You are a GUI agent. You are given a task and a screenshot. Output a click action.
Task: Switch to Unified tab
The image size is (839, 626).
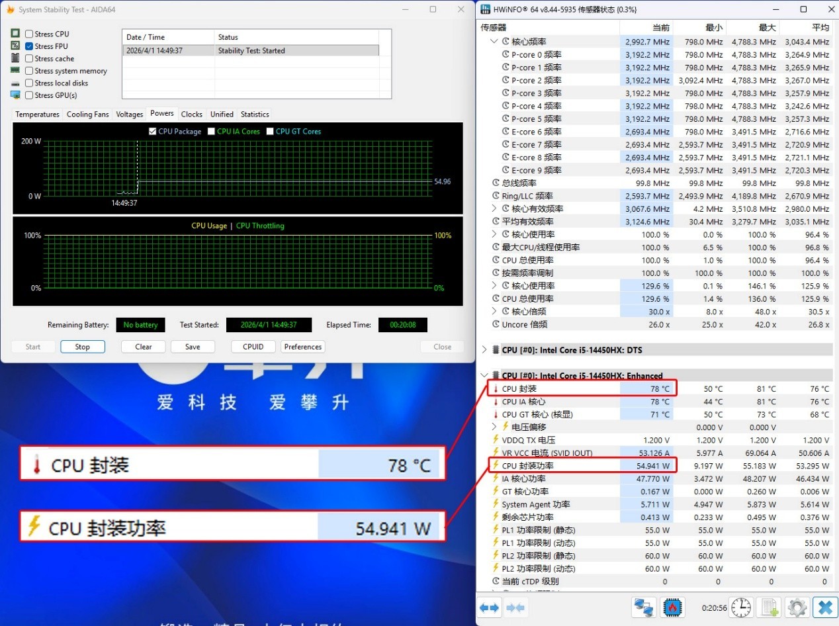pyautogui.click(x=222, y=114)
